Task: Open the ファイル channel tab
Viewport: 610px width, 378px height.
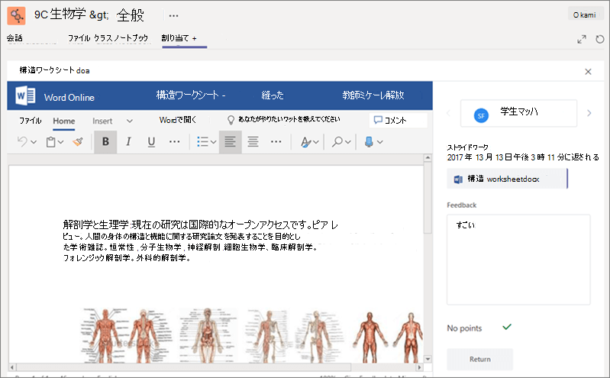Action: [79, 38]
